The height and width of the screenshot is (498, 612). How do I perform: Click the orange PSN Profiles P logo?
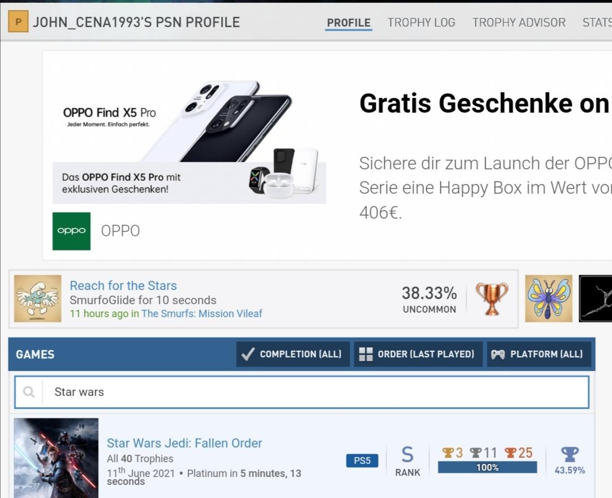coord(18,22)
